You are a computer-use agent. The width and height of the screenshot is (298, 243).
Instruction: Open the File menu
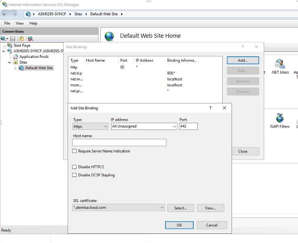pyautogui.click(x=7, y=23)
